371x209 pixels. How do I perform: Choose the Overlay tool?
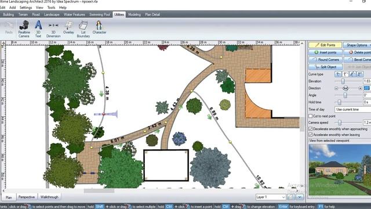[68, 27]
